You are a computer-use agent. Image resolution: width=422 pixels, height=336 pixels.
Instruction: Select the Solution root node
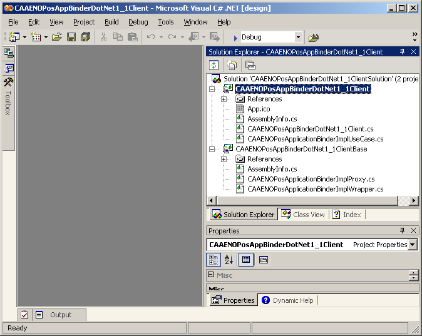(321, 79)
